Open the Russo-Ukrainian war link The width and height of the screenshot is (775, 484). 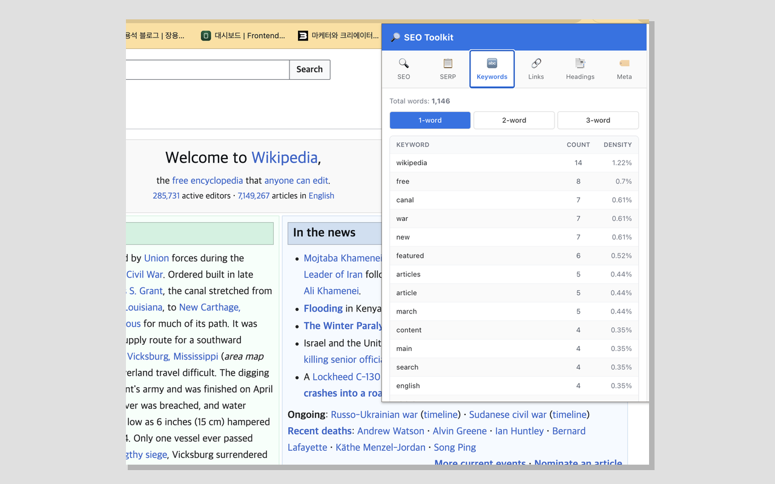[x=374, y=414]
